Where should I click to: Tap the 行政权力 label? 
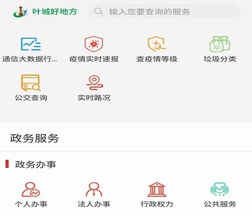pos(157,204)
